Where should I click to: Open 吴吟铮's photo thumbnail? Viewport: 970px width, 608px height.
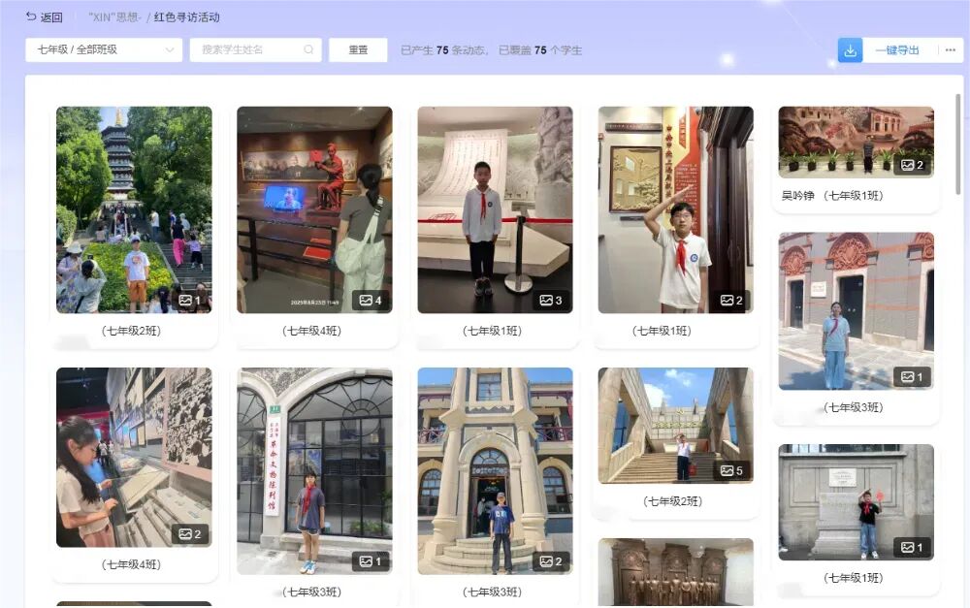tap(857, 142)
